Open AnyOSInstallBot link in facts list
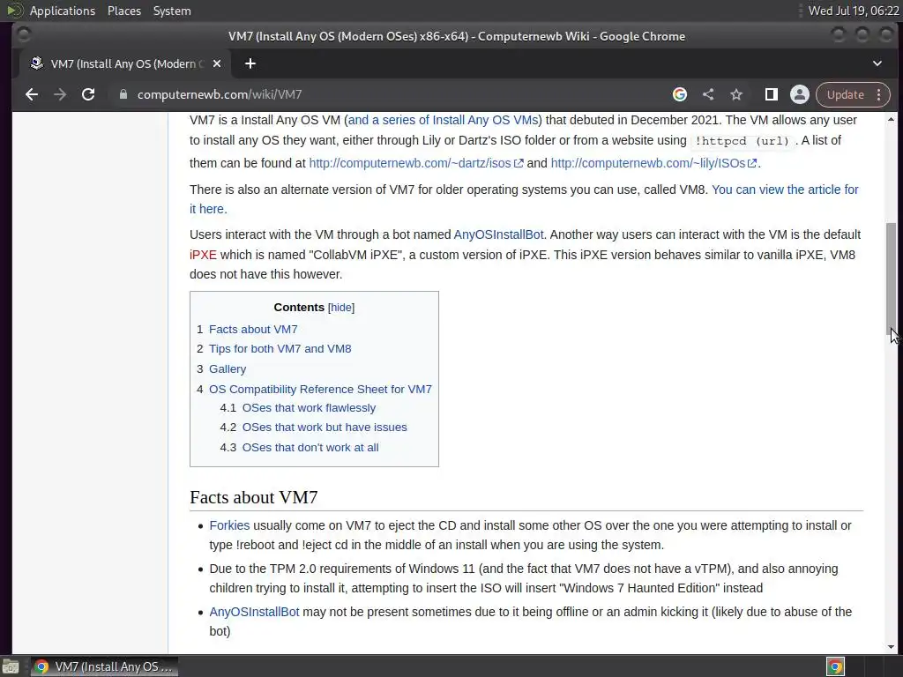 point(254,612)
